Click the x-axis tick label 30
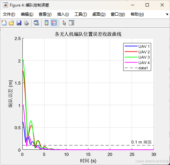Screen dimensions: 170x165 [154, 154]
